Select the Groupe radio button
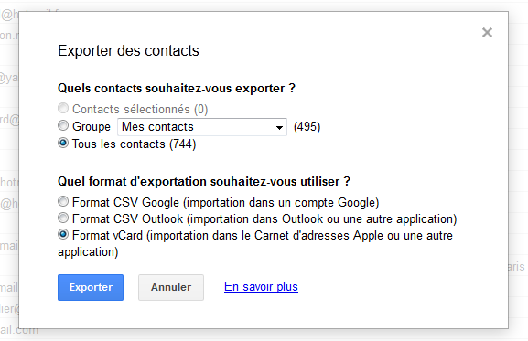Image resolution: width=528 pixels, height=341 pixels. (63, 126)
